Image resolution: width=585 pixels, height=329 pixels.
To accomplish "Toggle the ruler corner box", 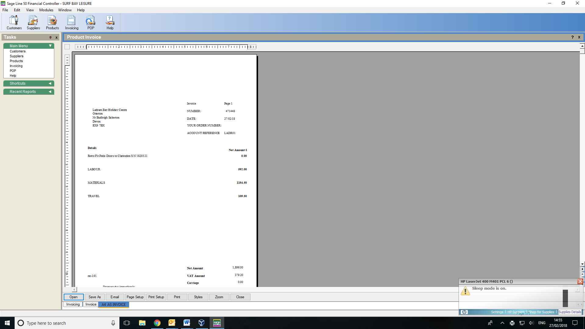I will [67, 47].
